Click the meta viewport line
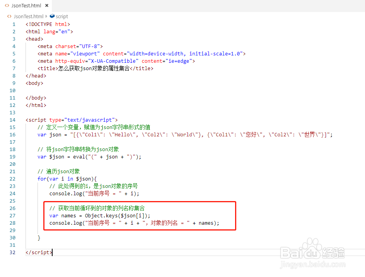The image size is (365, 277). 142,54
